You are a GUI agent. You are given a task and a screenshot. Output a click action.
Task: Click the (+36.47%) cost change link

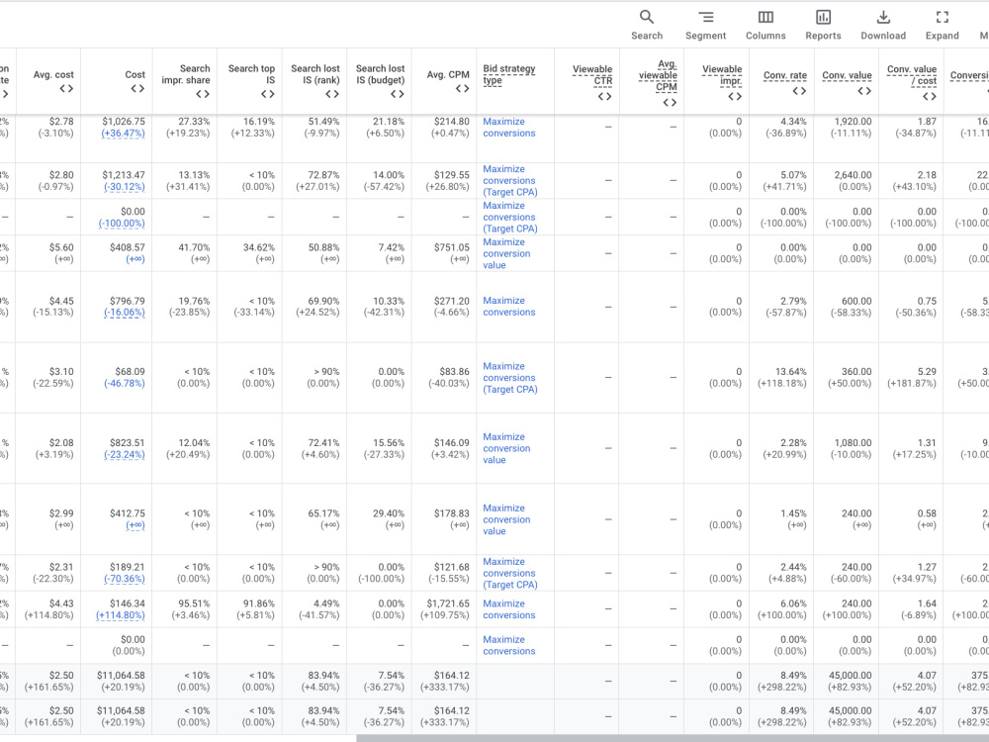point(123,134)
